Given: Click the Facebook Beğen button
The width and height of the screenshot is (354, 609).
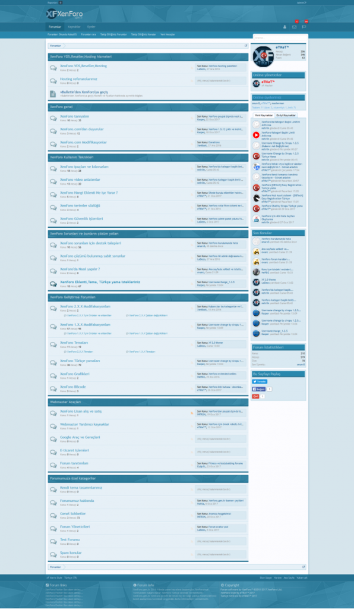Looking at the screenshot, I should [x=259, y=389].
